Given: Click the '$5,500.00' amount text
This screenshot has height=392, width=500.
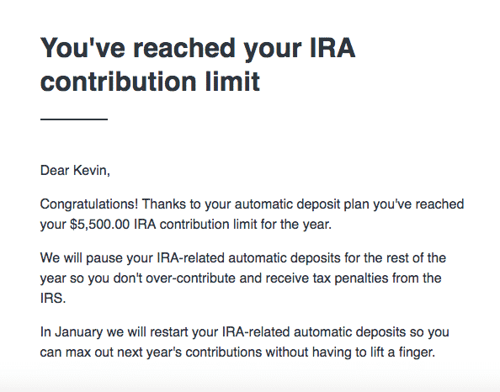Looking at the screenshot, I should (x=100, y=225).
